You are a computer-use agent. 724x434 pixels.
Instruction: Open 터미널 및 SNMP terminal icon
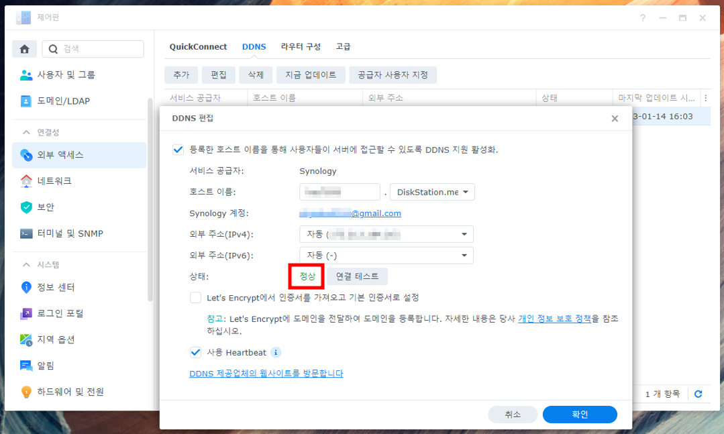26,233
